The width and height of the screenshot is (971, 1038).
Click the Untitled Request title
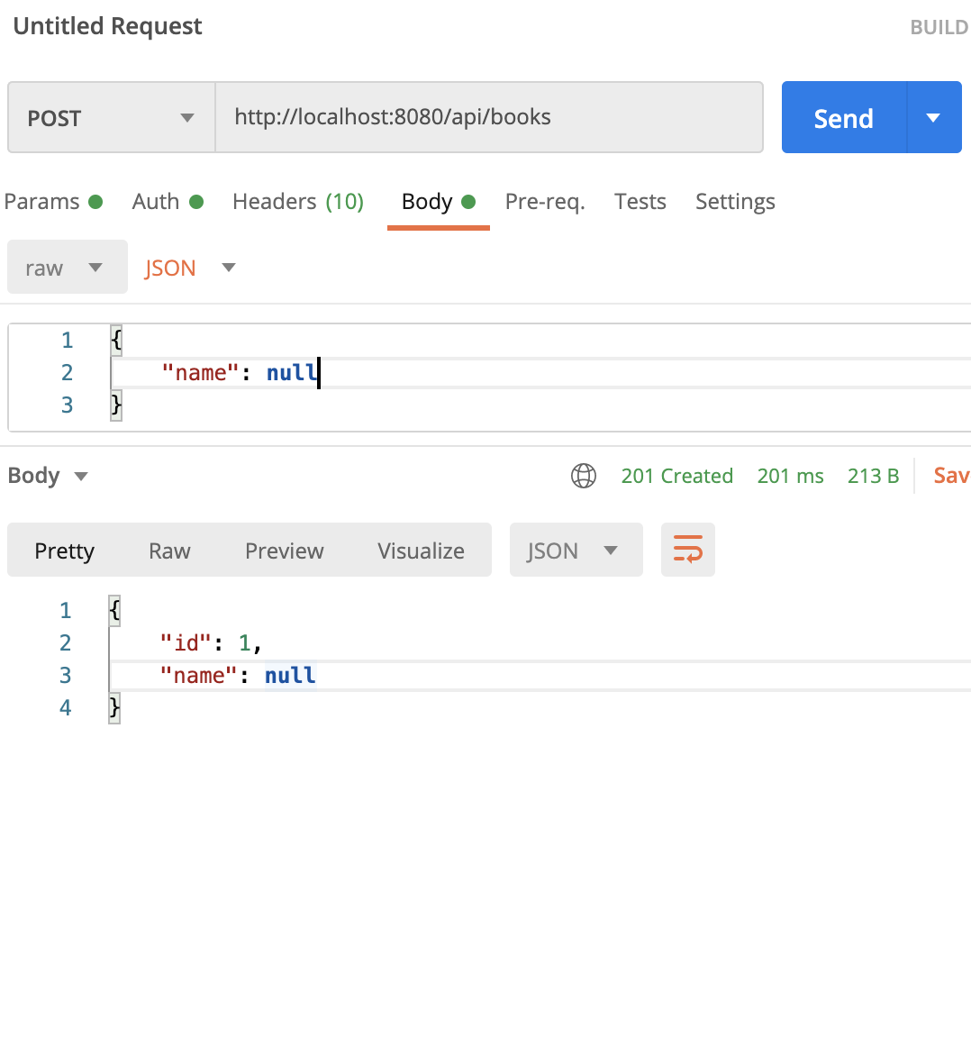click(107, 26)
